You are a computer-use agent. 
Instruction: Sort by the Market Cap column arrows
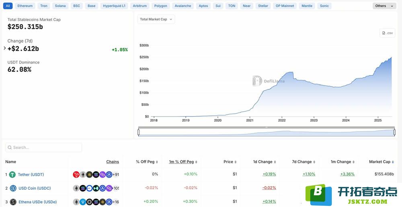click(393, 162)
